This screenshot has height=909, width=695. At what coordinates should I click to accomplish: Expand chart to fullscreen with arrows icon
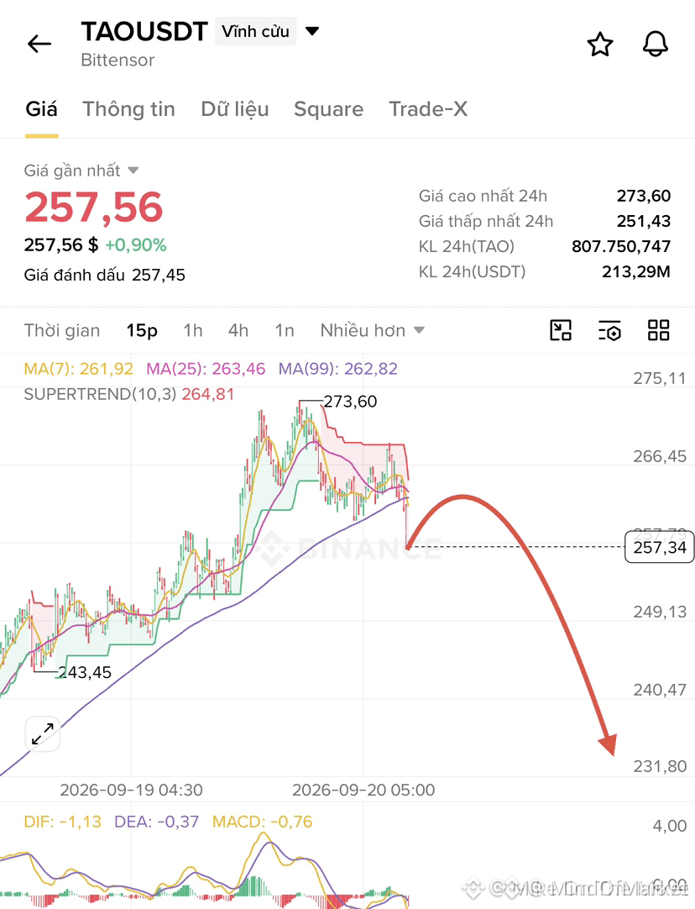[43, 734]
